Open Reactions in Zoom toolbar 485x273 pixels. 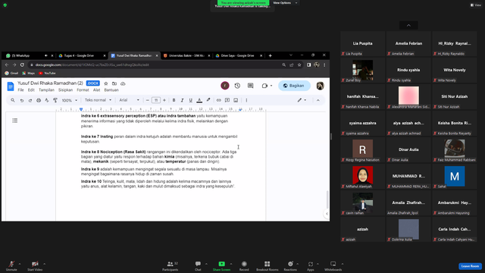coord(290,266)
